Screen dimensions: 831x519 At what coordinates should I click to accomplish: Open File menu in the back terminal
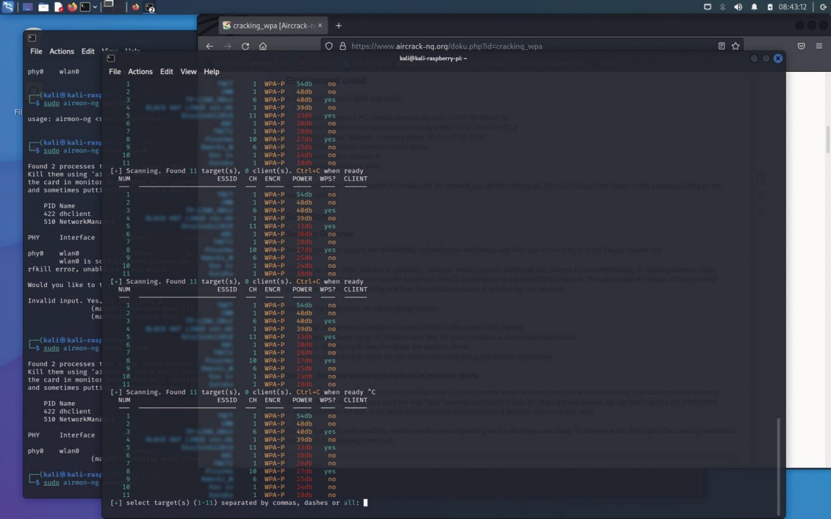coord(36,51)
